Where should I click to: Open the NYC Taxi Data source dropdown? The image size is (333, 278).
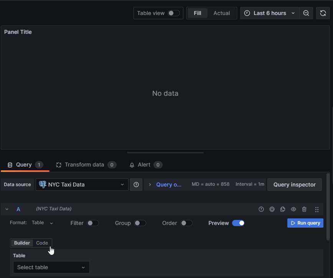coord(82,185)
